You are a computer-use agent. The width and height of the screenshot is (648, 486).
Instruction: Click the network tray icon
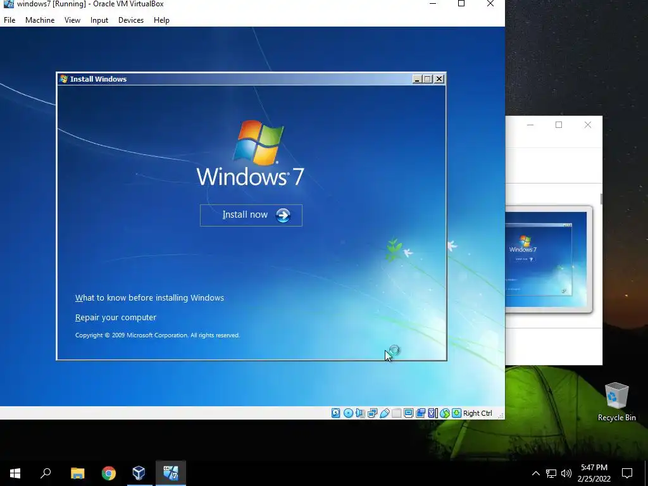pyautogui.click(x=551, y=473)
